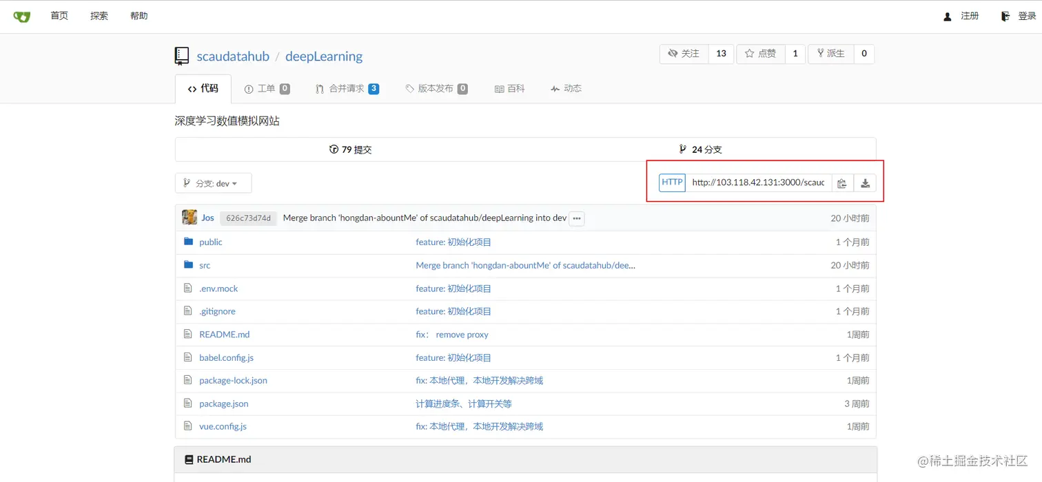Screen dimensions: 1042x482
Task: Select the HTTP clone protocol button
Action: 672,182
